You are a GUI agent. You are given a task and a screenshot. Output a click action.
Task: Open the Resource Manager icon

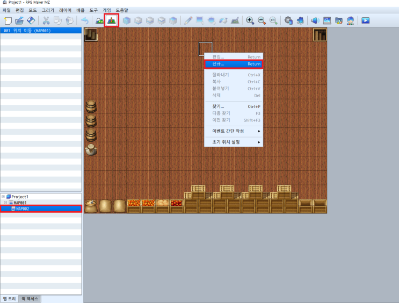tap(339, 20)
